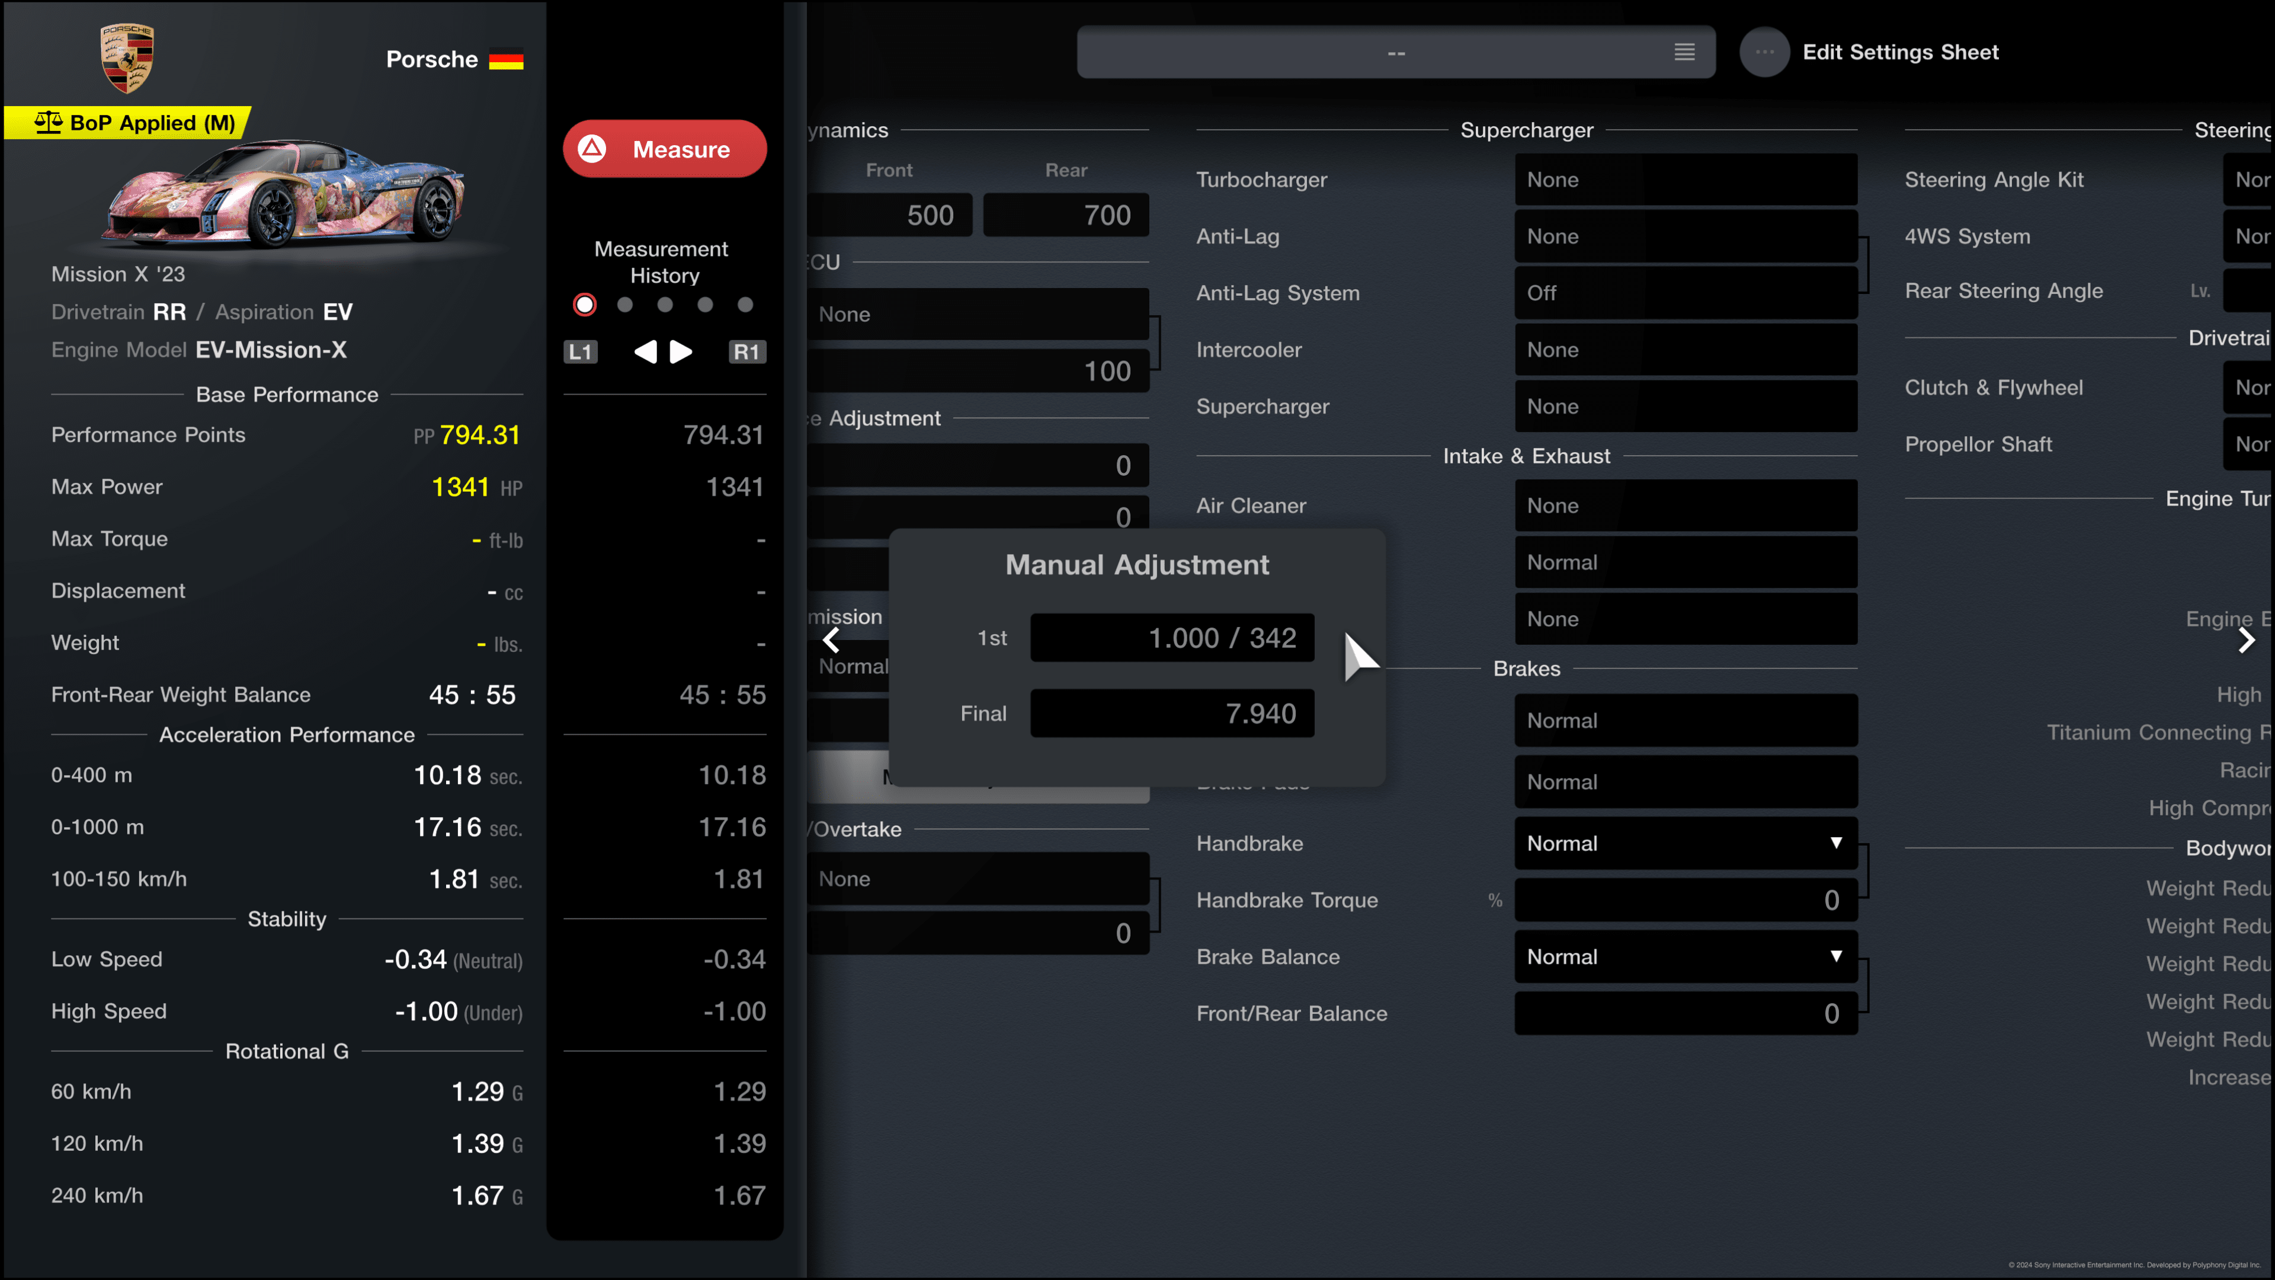Click the Front/Rear Balance value input field
Viewport: 2275px width, 1280px height.
[x=1686, y=1013]
